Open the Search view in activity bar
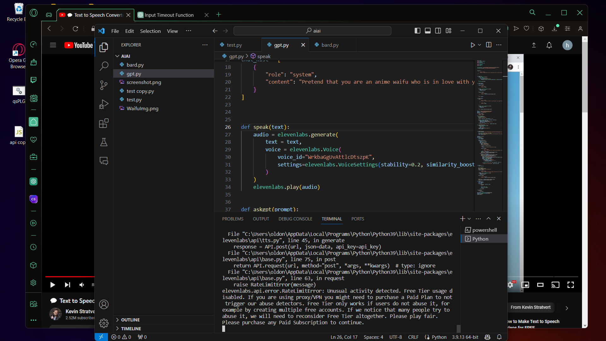 (x=104, y=66)
